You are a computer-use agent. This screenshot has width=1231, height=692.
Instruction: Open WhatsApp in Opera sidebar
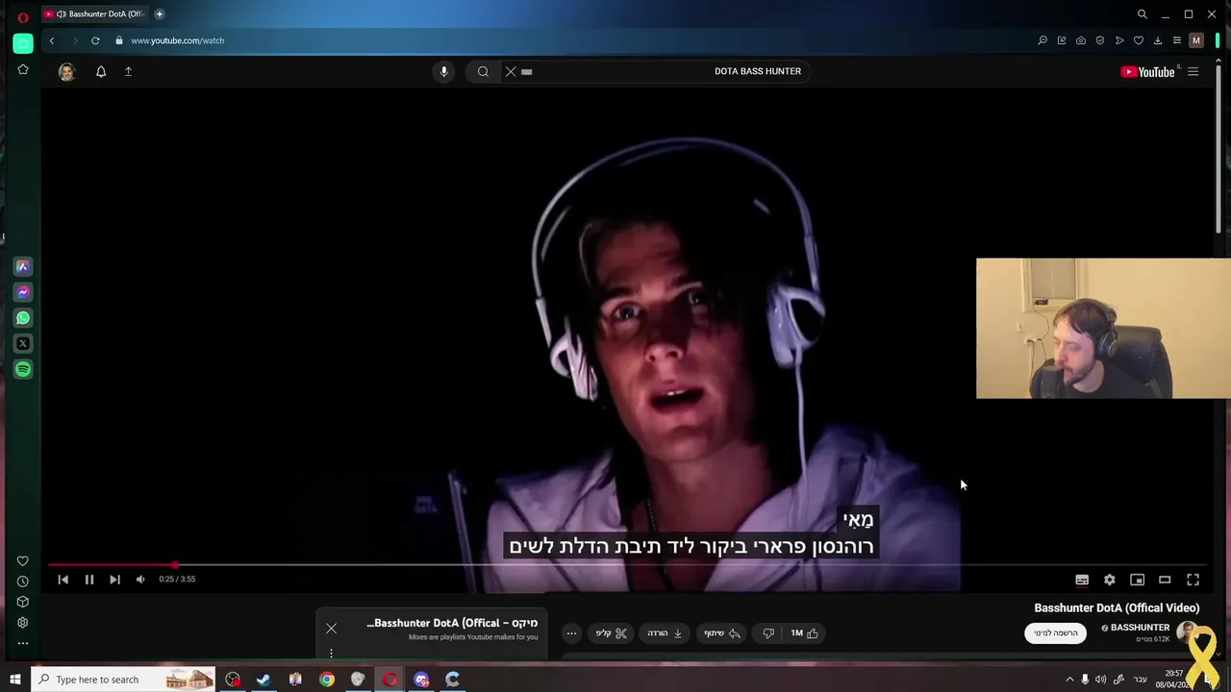coord(23,318)
